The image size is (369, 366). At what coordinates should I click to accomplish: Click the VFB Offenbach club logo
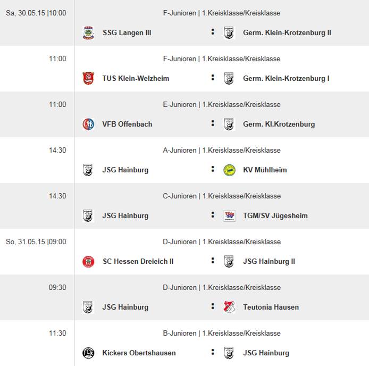(88, 124)
